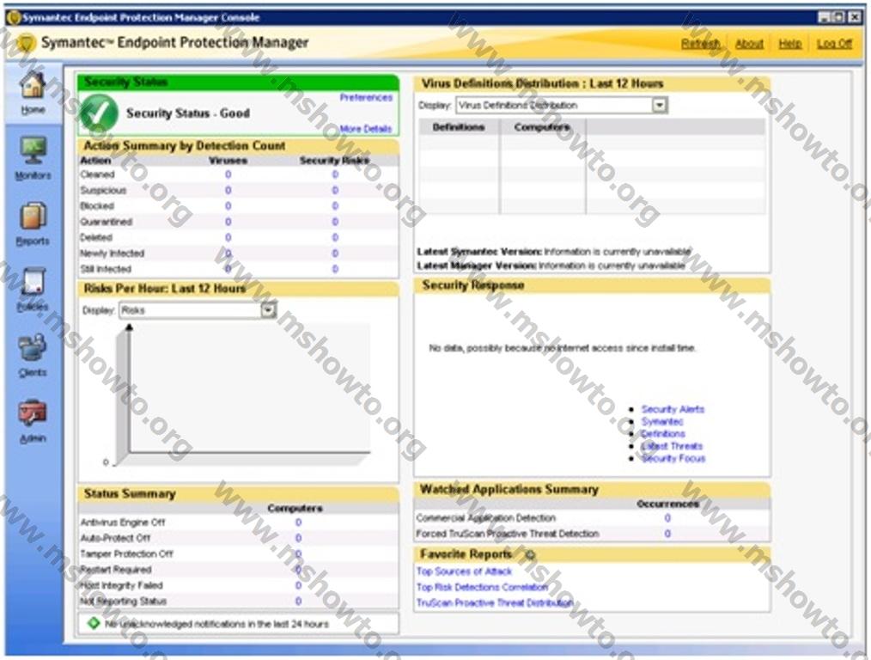This screenshot has width=871, height=660.
Task: Open the Symantec link in Security Response
Action: pos(662,422)
